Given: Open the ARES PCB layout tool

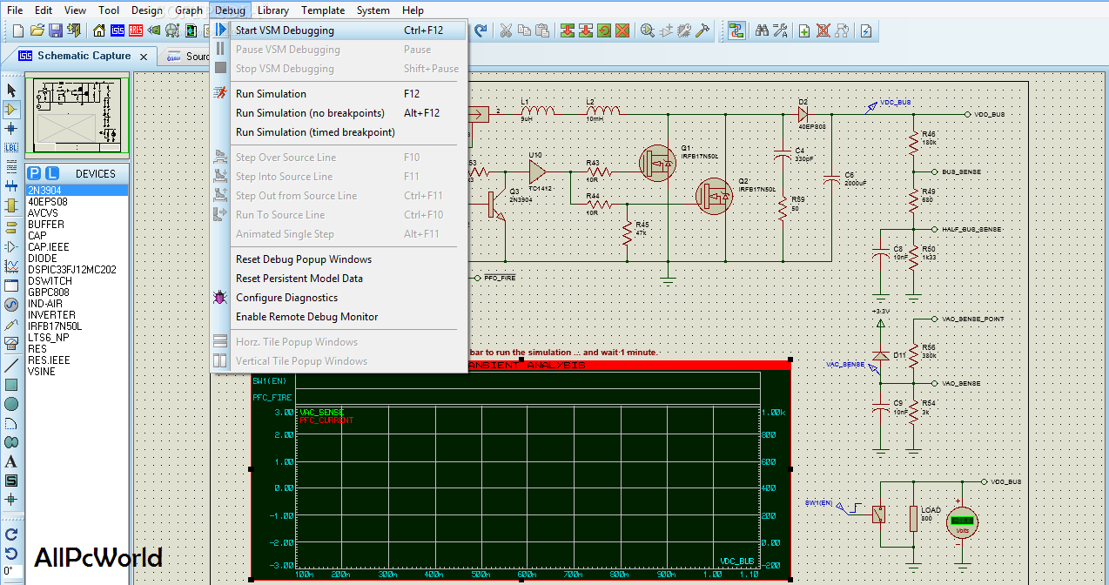Looking at the screenshot, I should [136, 30].
